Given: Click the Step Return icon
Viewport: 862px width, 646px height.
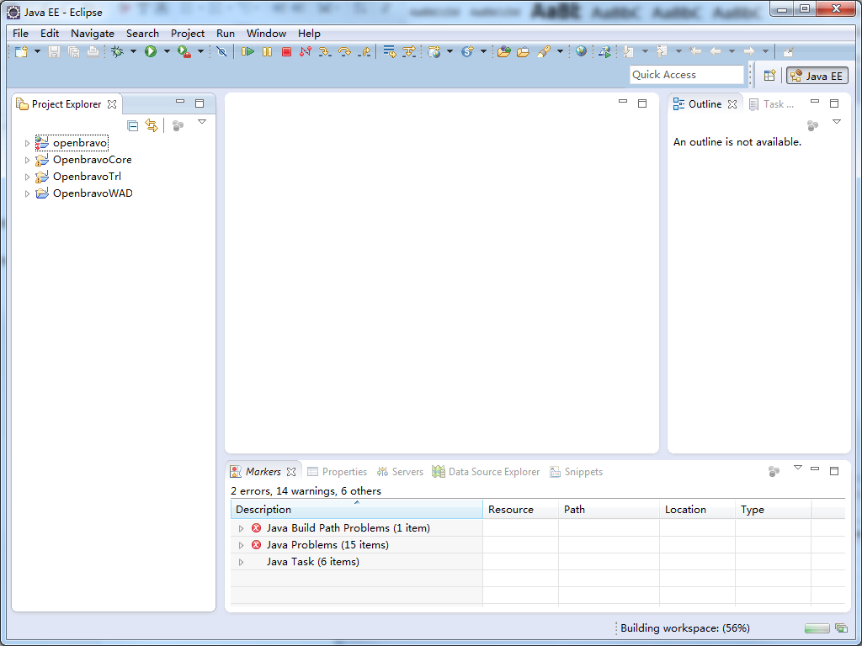Looking at the screenshot, I should click(x=364, y=51).
